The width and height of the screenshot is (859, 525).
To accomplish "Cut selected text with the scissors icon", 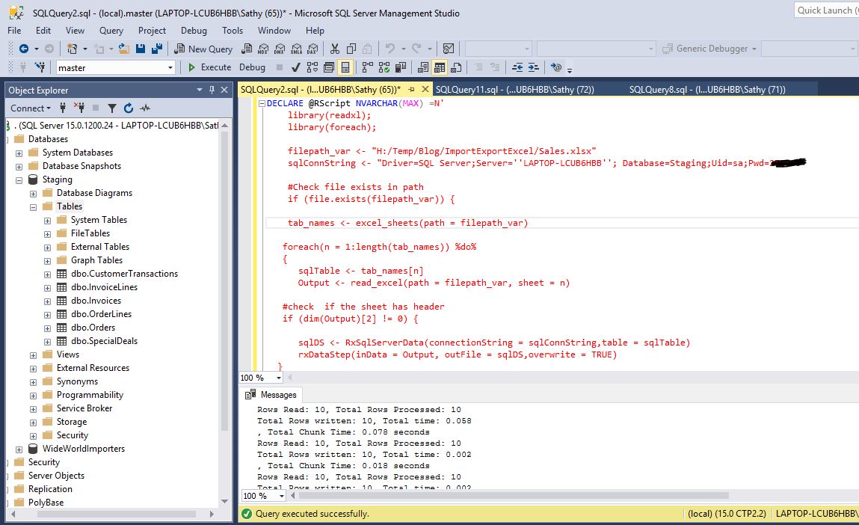I will point(335,49).
